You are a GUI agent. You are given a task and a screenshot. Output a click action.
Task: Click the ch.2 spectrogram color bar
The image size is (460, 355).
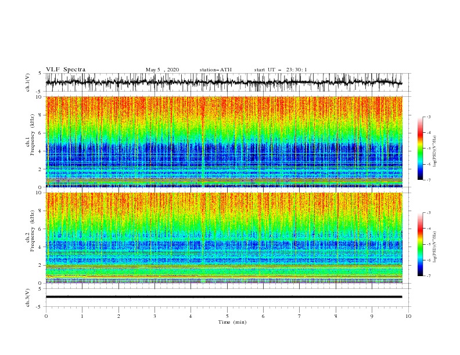pyautogui.click(x=420, y=244)
